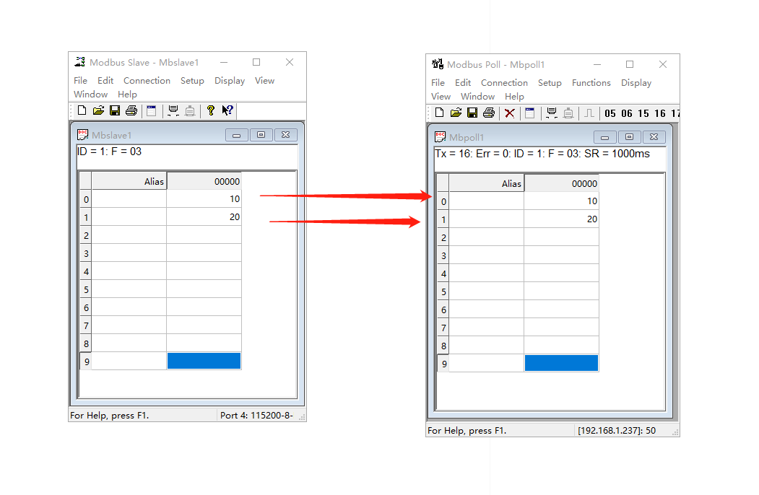The width and height of the screenshot is (759, 495).
Task: Click the Connect icon in Modbus Poll toolbar
Action: point(552,113)
